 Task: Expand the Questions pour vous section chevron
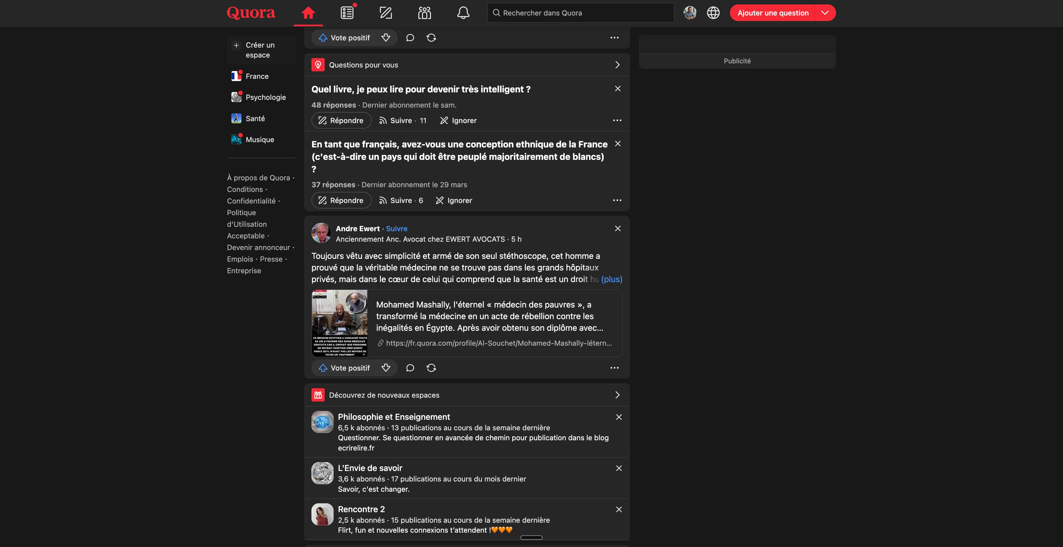[617, 65]
